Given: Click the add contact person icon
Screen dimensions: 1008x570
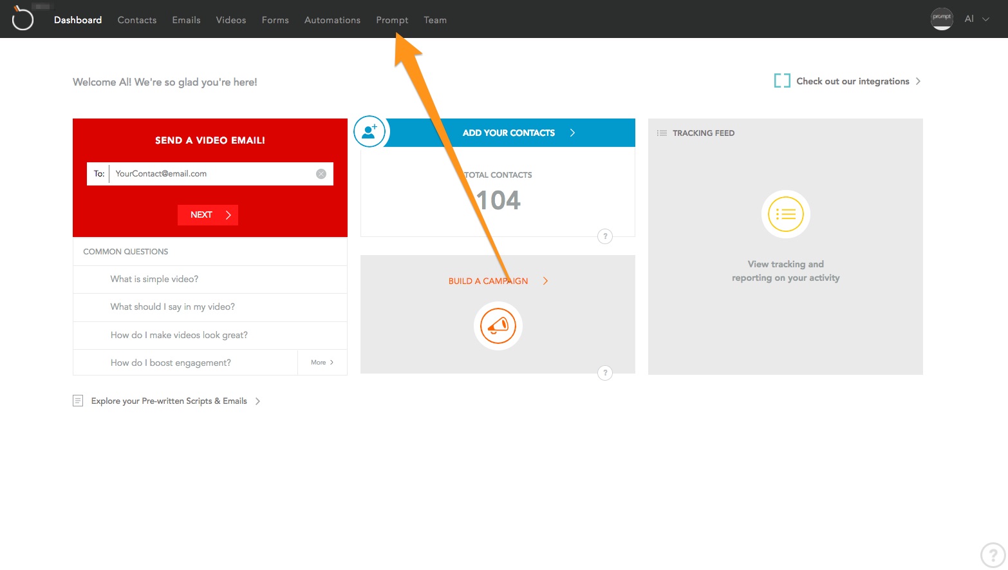Looking at the screenshot, I should 369,131.
